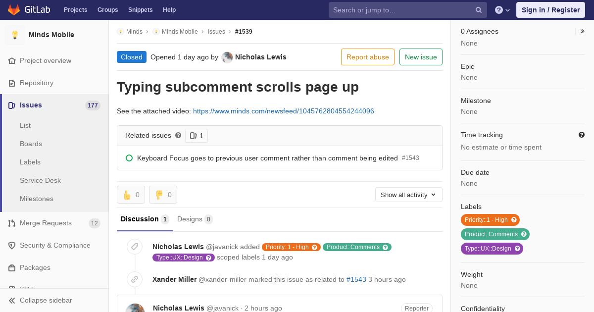Collapse the right sidebar with double arrow
The width and height of the screenshot is (594, 312).
(583, 31)
